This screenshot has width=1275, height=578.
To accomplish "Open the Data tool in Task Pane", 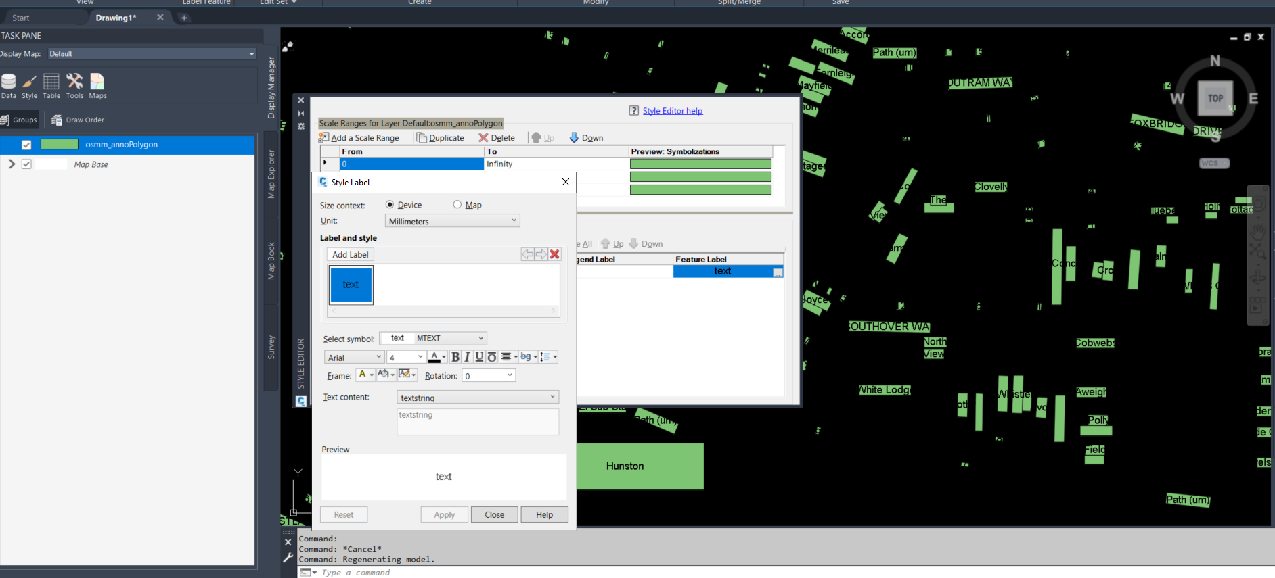I will (9, 86).
